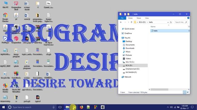Click the network tray icon
Viewport: 197px width, 110px height.
point(175,107)
